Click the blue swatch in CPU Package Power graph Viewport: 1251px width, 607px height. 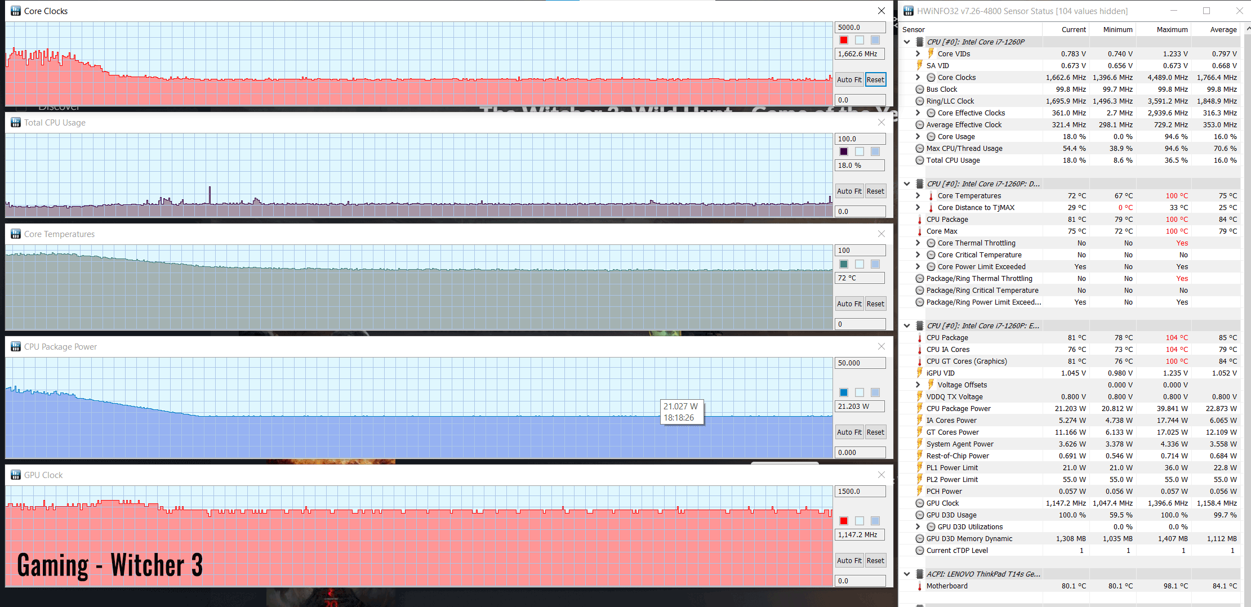(x=844, y=392)
